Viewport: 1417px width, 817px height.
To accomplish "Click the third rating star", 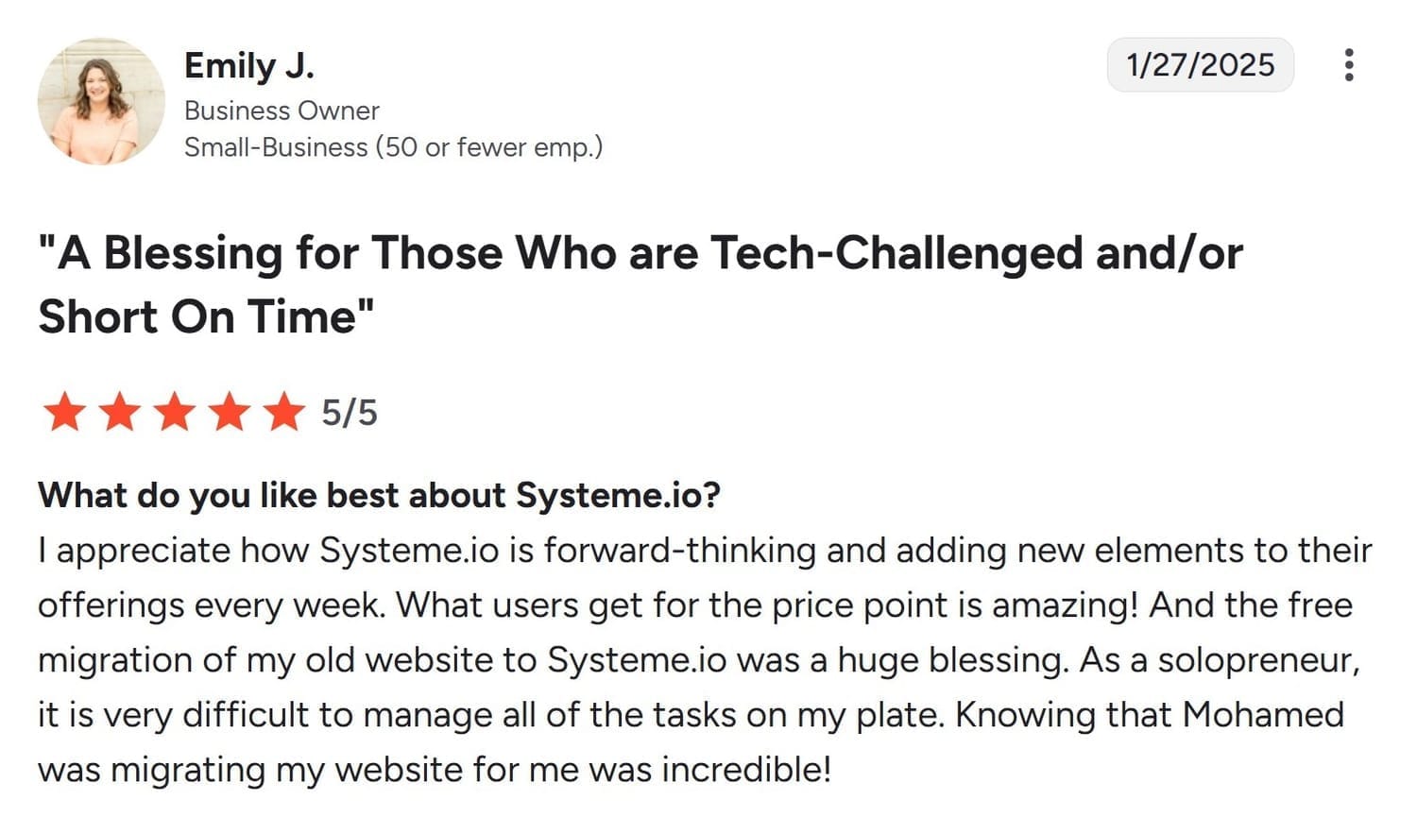I will point(175,414).
